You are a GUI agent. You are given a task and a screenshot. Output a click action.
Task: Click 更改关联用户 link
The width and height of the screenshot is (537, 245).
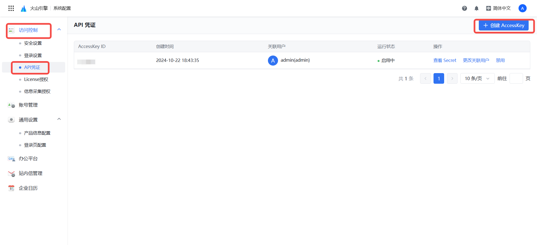click(476, 61)
